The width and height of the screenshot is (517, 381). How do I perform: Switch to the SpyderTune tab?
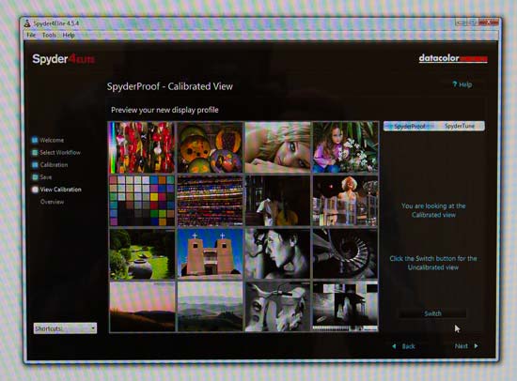[460, 126]
